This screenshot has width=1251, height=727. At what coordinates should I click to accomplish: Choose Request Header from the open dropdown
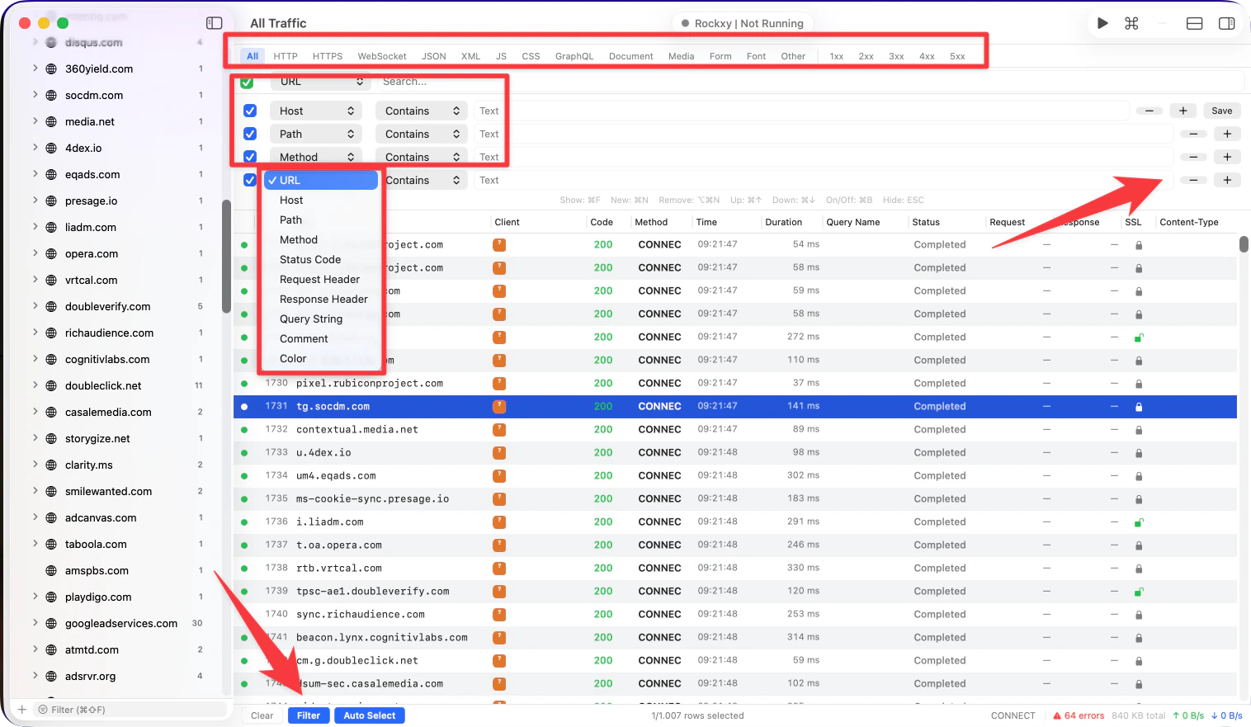(x=321, y=279)
